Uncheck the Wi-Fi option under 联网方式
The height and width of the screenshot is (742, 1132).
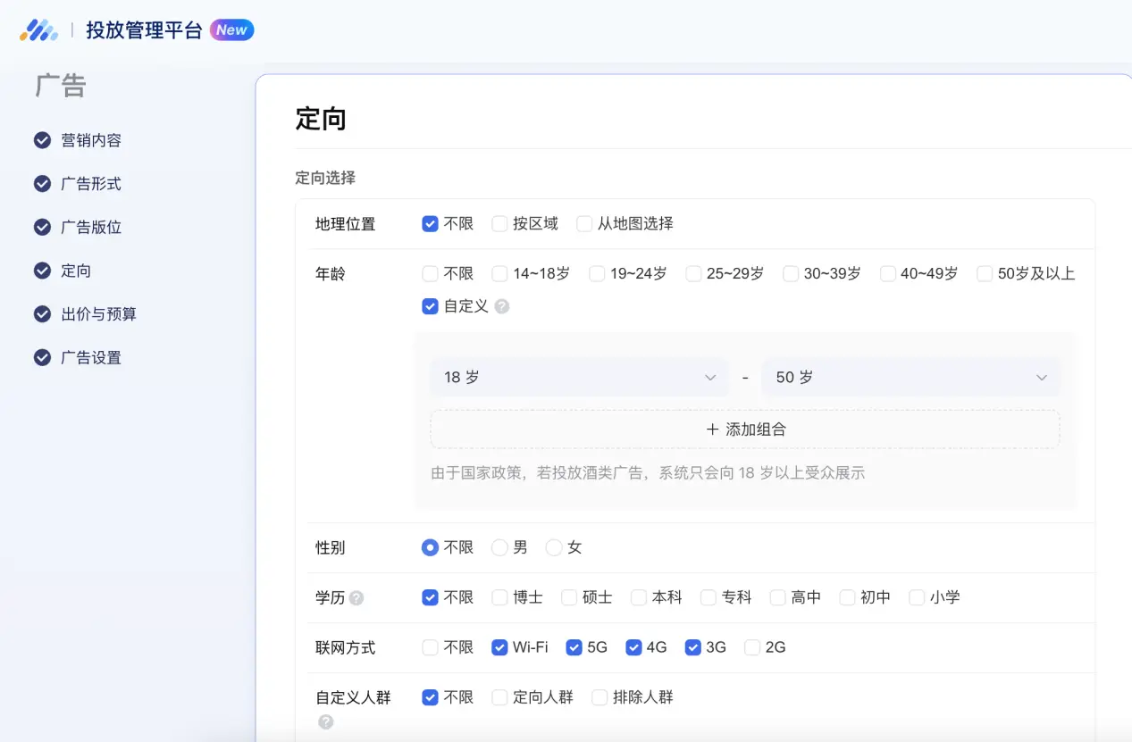[499, 646]
